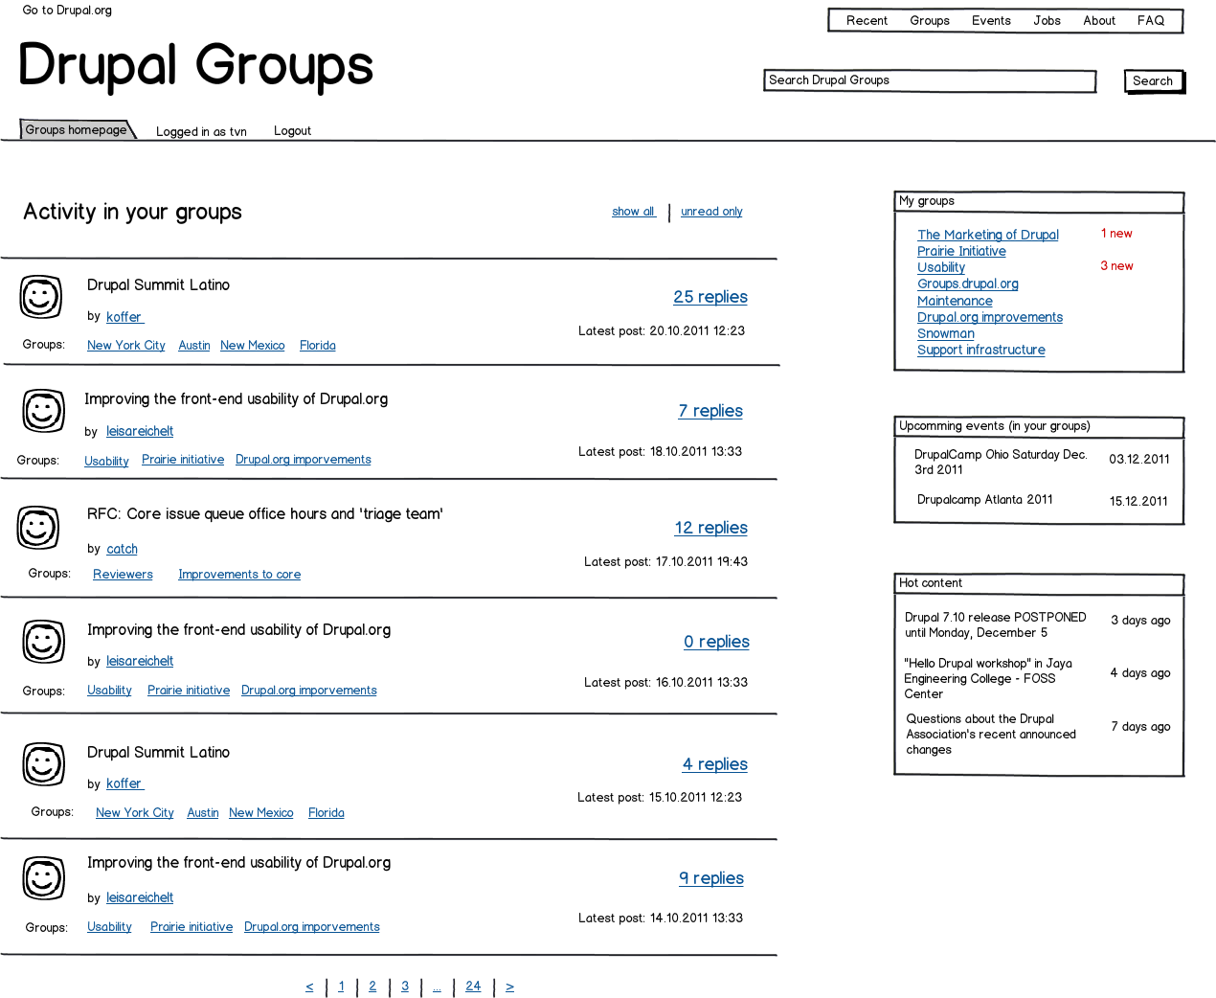Toggle the activity feed to show all

click(x=633, y=211)
